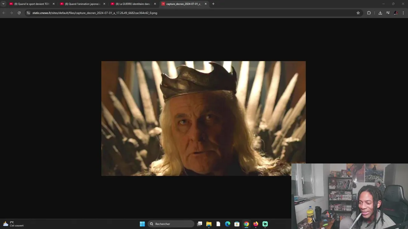This screenshot has height=229, width=408.
Task: Restore down the Chrome window
Action: click(x=393, y=4)
